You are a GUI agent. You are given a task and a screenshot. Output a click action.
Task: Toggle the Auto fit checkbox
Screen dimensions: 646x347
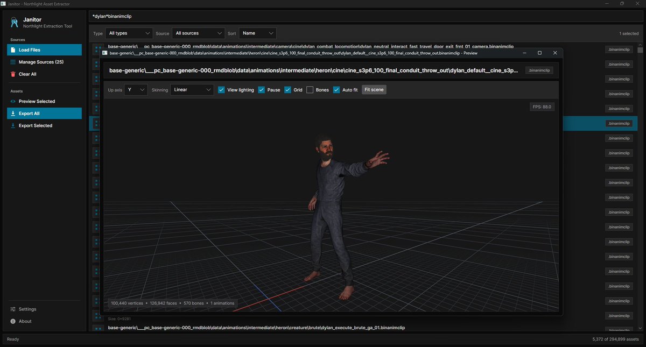coord(336,90)
